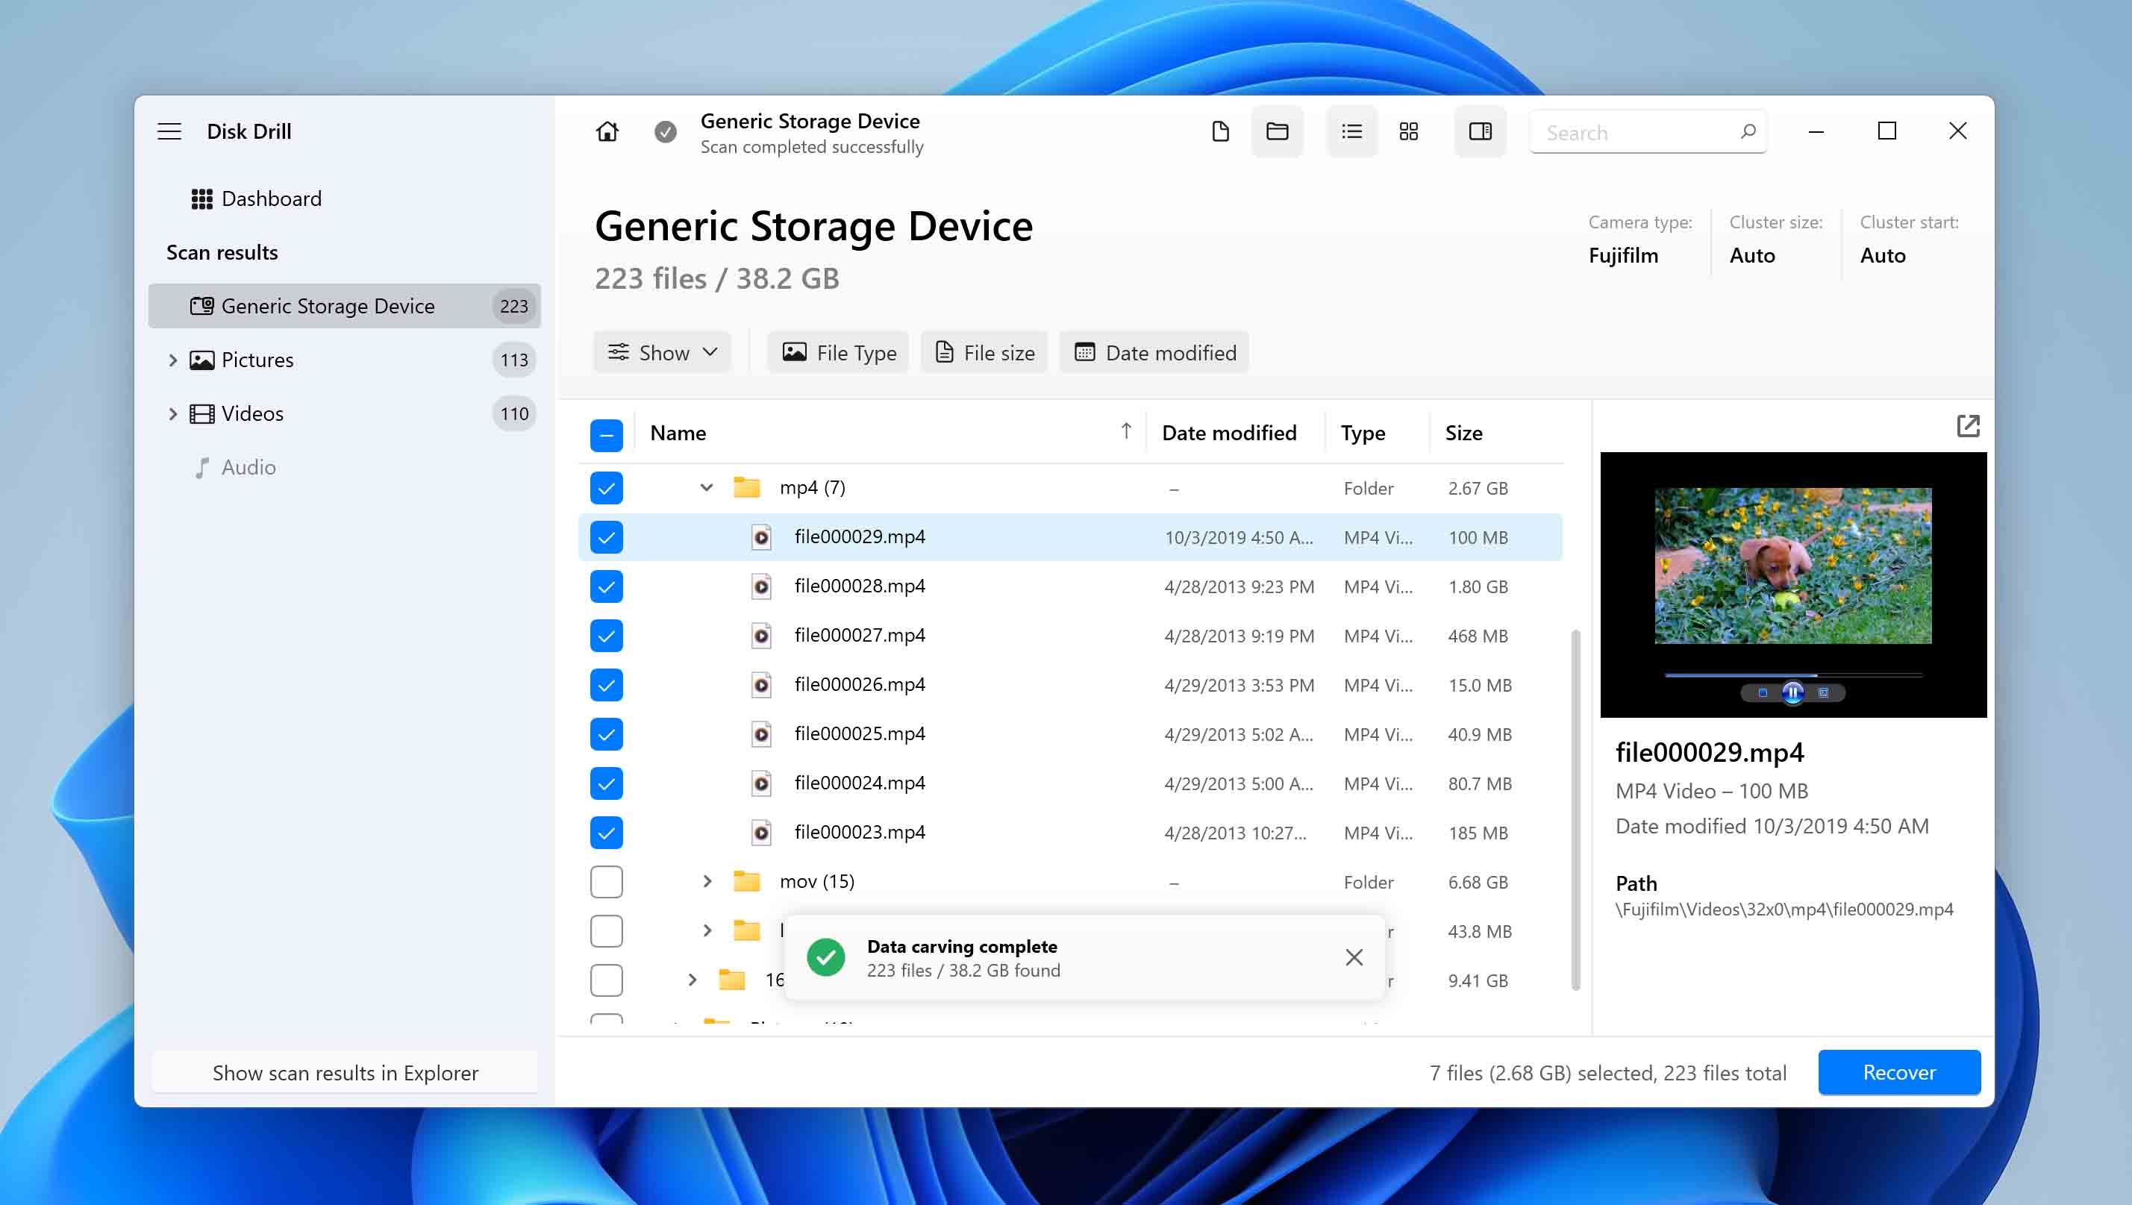Sort by Size column header
The image size is (2132, 1205).
pos(1463,433)
